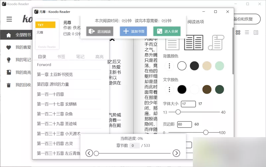The height and width of the screenshot is (167, 266).
Task: Switch to the 目录 tab
Action: (x=42, y=56)
